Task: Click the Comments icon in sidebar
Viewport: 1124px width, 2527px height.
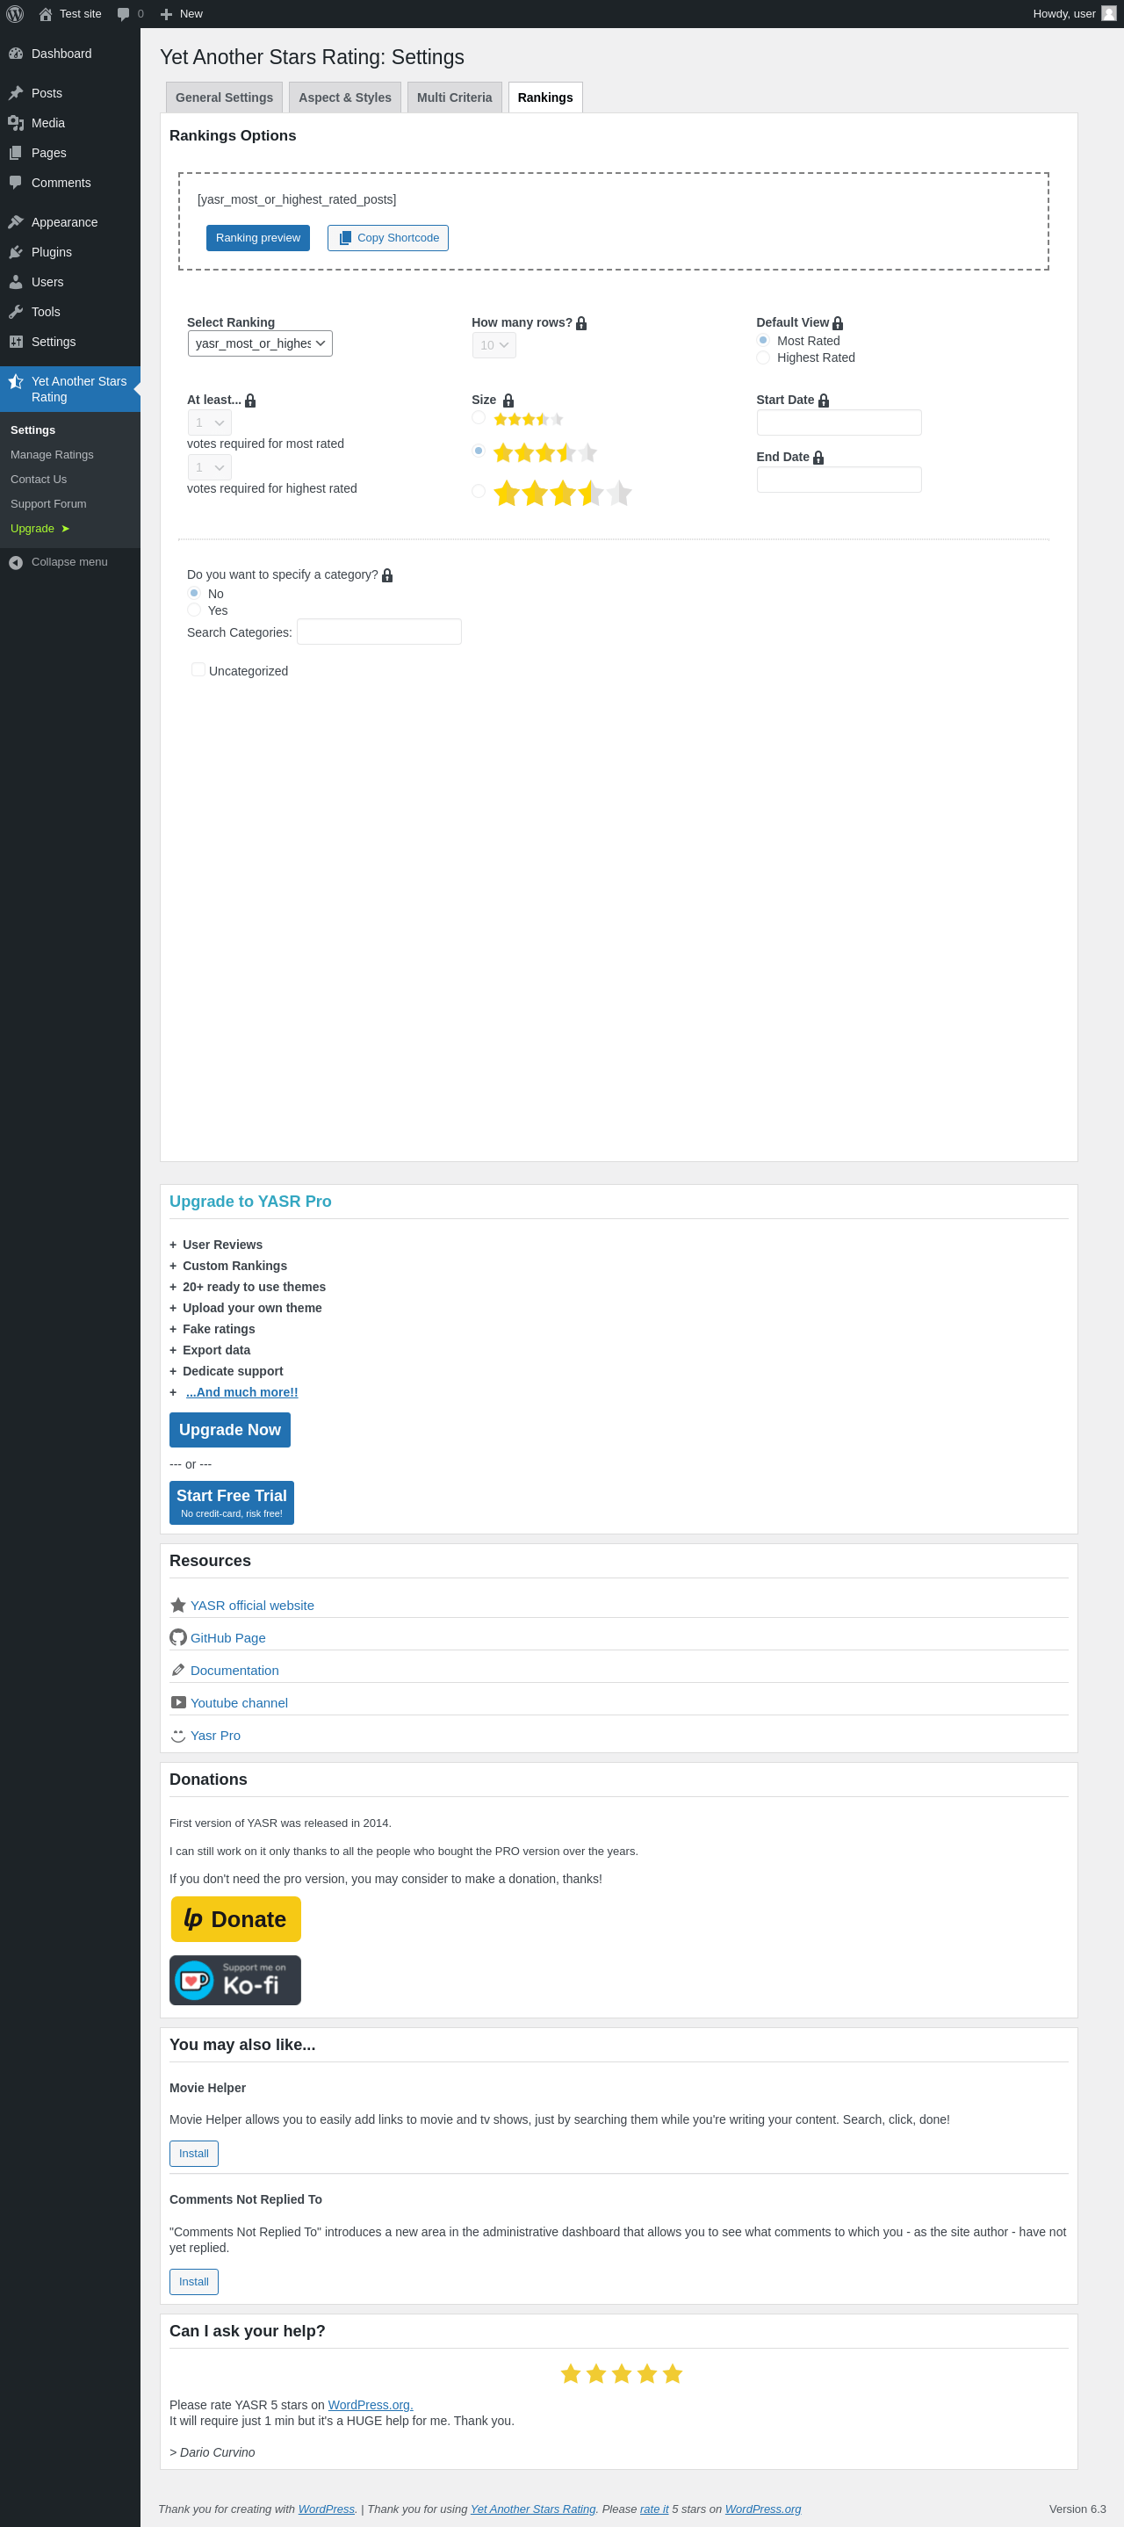Action: pos(16,183)
